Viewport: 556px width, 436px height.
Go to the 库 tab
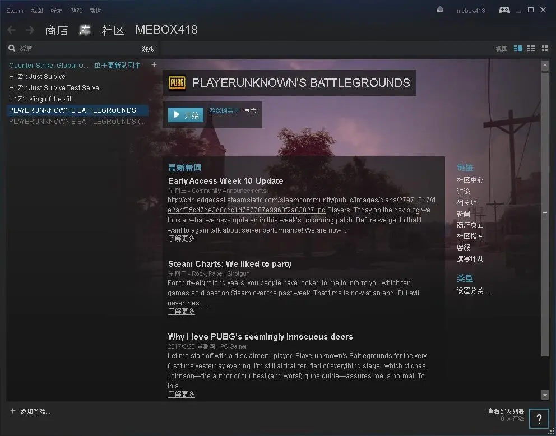tap(85, 30)
